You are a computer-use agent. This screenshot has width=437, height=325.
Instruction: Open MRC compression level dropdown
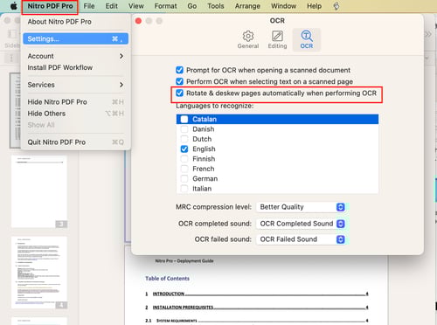pyautogui.click(x=302, y=207)
